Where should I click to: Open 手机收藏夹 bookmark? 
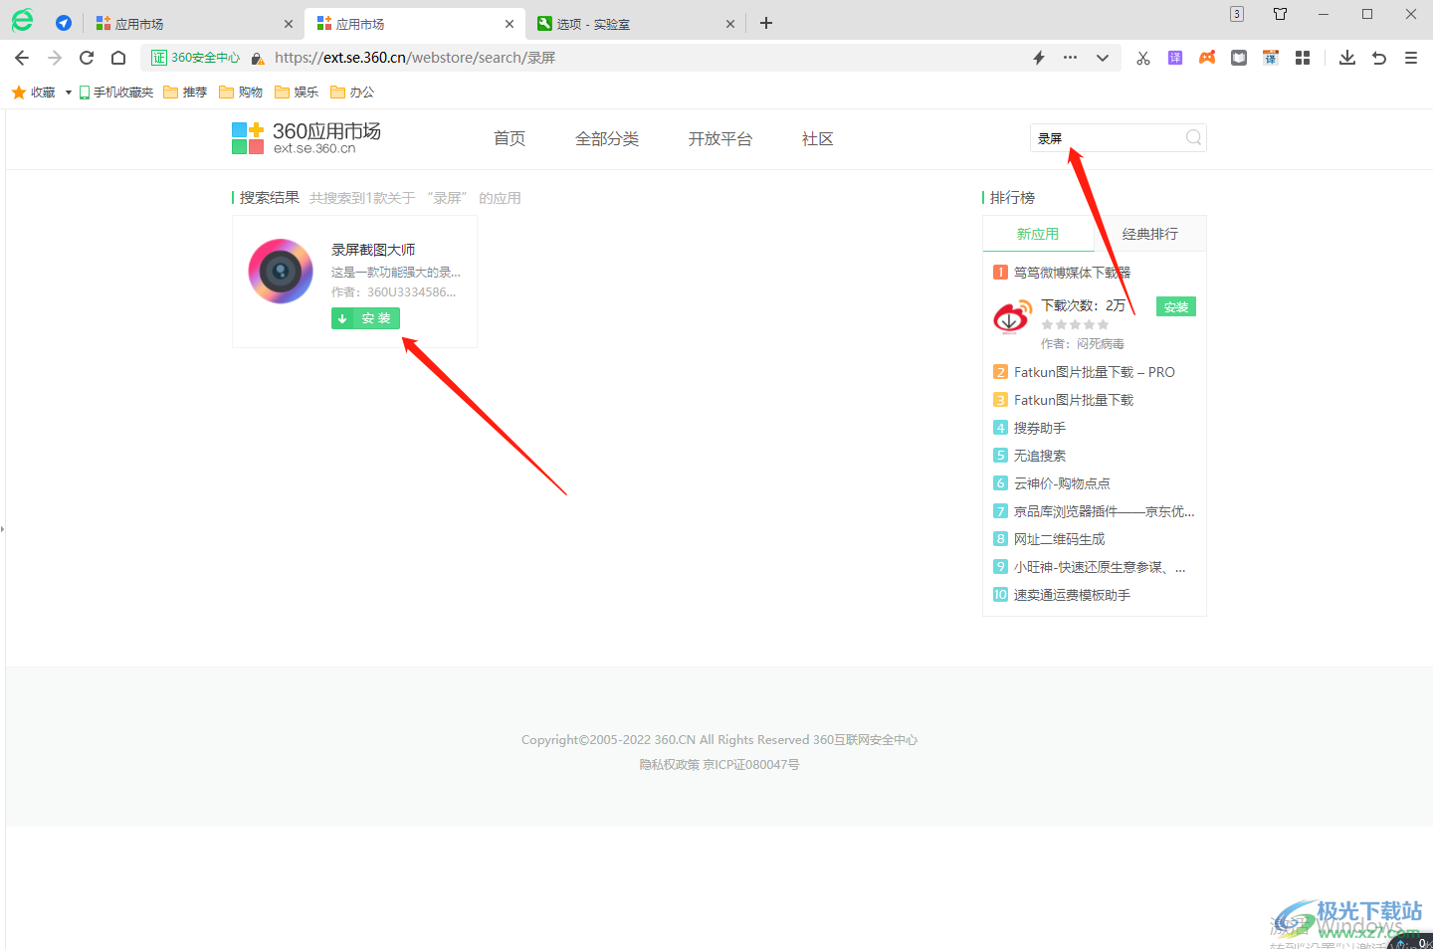pyautogui.click(x=116, y=93)
